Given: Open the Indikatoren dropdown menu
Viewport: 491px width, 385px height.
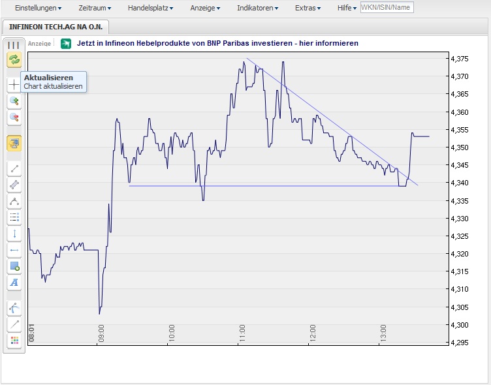Looking at the screenshot, I should click(257, 8).
